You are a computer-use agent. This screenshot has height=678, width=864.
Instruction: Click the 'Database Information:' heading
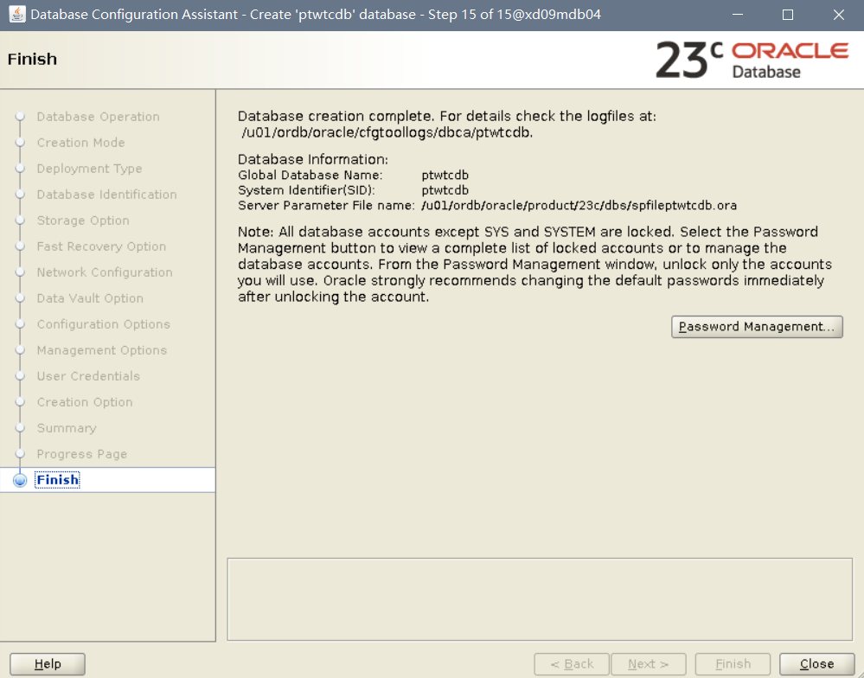(313, 159)
